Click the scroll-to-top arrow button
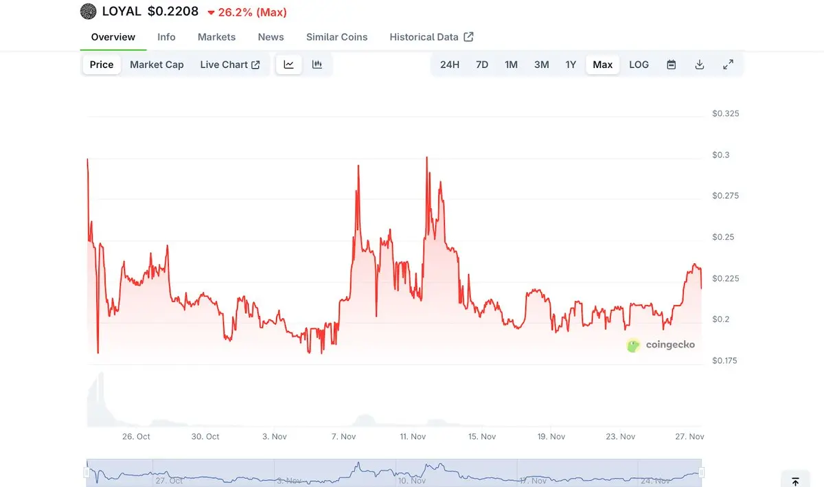The height and width of the screenshot is (487, 824). pos(795,482)
